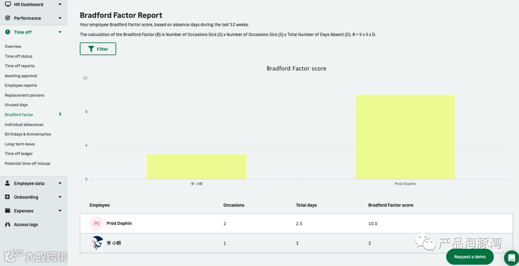Click the Prod Dophin yellow chart bar
The width and height of the screenshot is (519, 266).
tap(405, 137)
